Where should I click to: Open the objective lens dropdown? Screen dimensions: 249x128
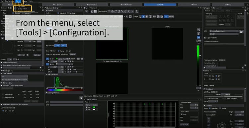(15, 76)
